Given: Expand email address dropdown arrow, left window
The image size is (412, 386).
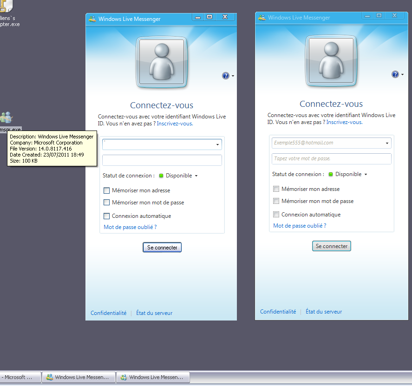Looking at the screenshot, I should coord(217,144).
